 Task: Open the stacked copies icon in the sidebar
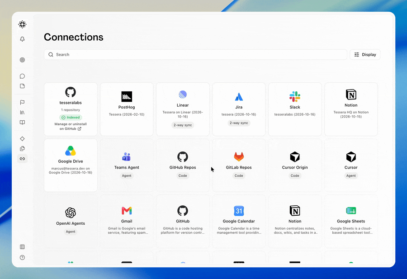(22, 148)
